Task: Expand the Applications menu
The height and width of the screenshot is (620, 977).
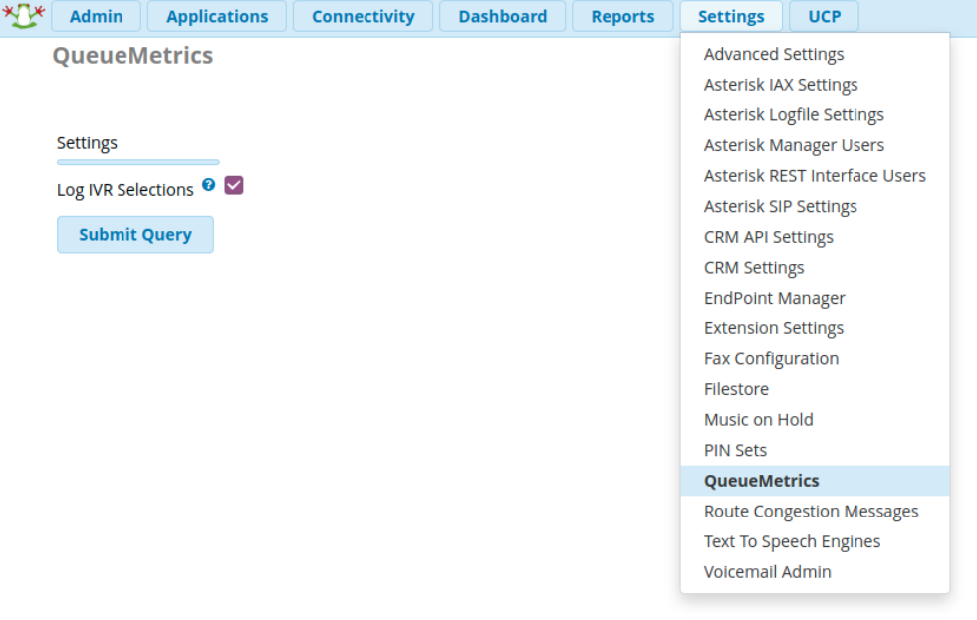Action: click(x=217, y=16)
